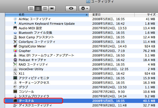Select the ターミナル name text
The height and width of the screenshot is (108, 158).
(26, 101)
